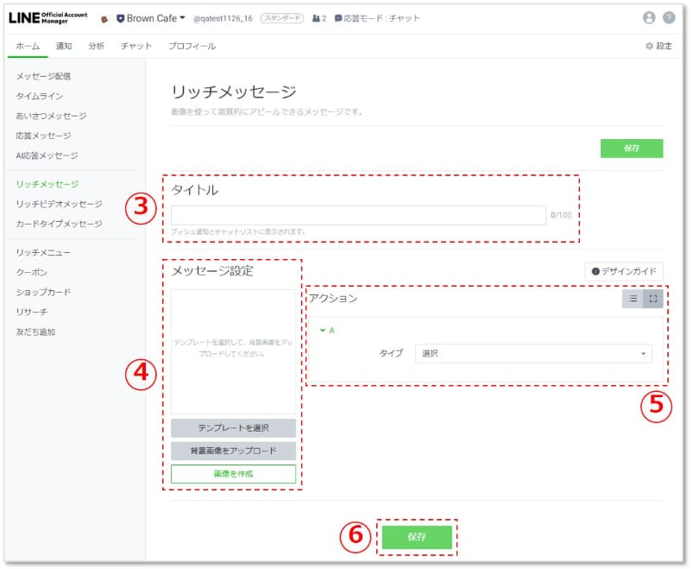
Task: Open AI応答メッセージ in sidebar
Action: (47, 155)
